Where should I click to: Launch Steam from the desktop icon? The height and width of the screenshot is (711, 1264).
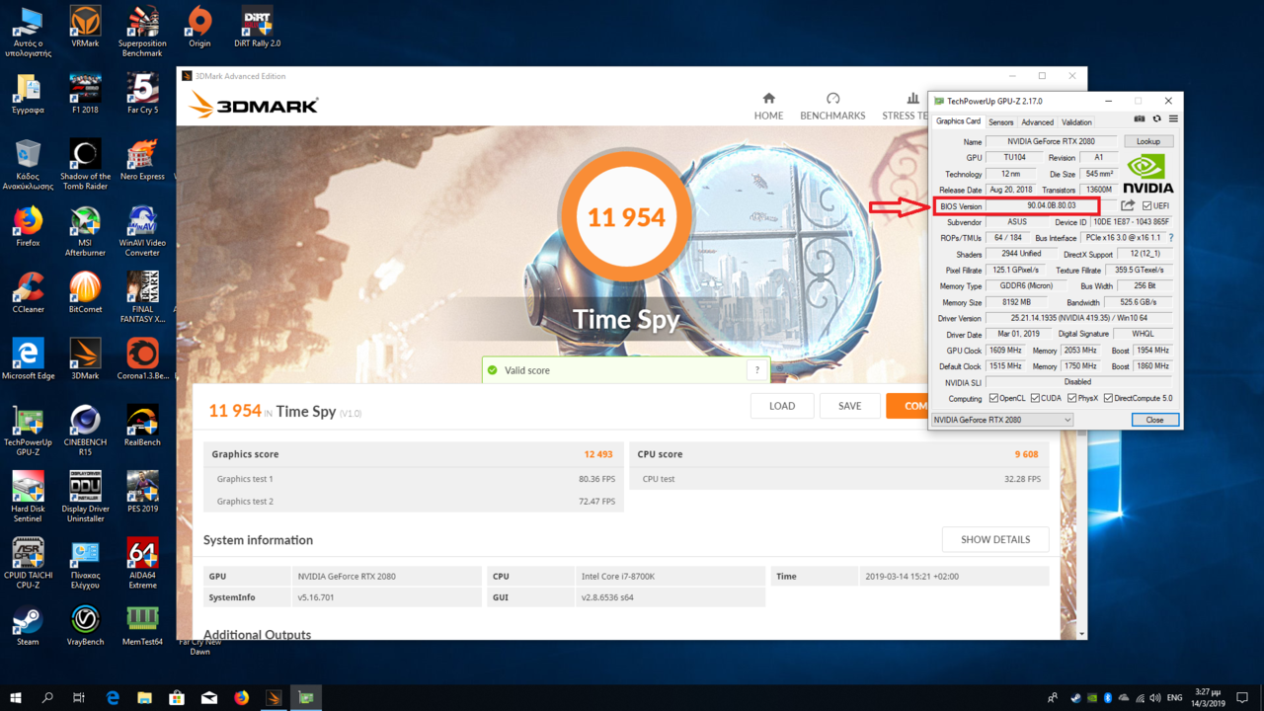point(28,624)
